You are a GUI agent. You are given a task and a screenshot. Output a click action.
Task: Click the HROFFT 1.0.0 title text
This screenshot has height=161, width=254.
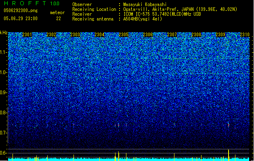32,3
